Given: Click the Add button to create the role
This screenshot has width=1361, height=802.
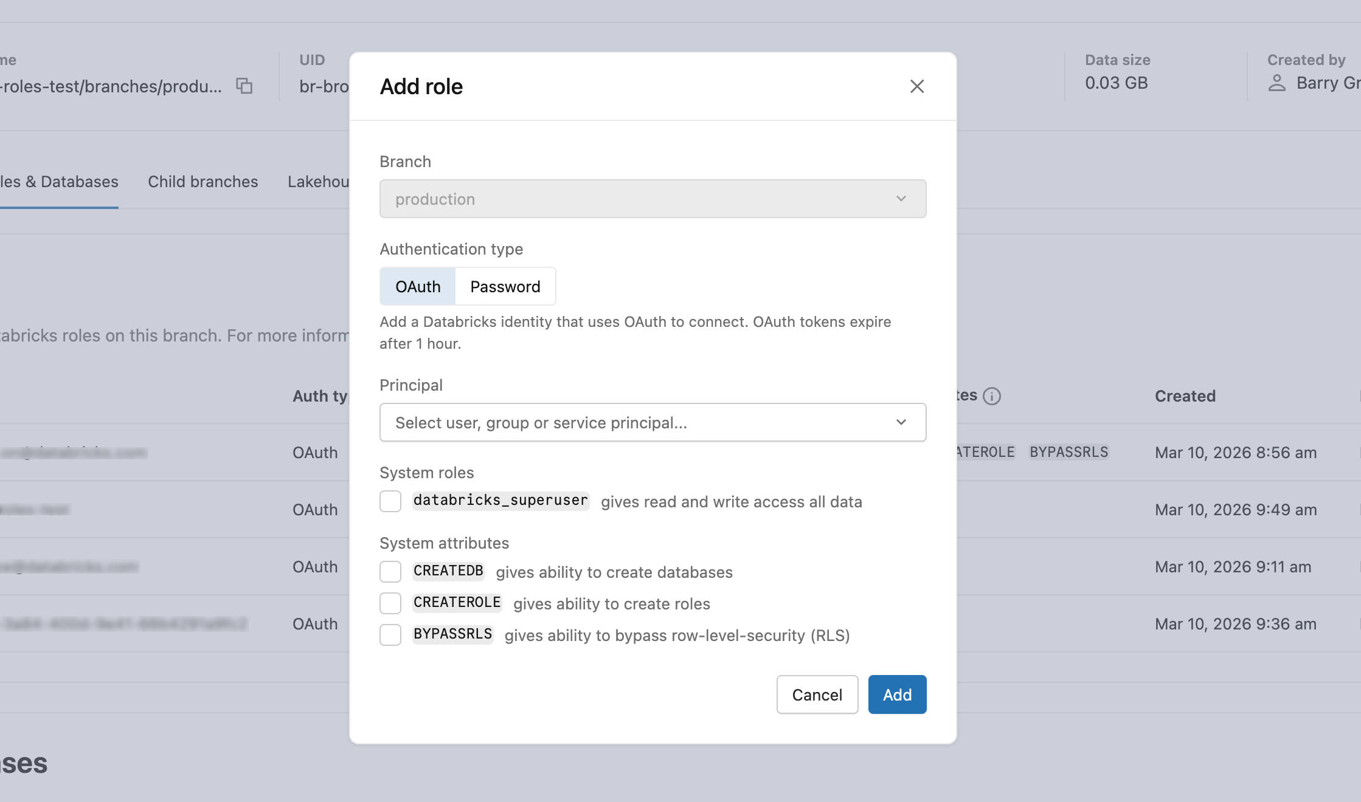Looking at the screenshot, I should pos(897,694).
